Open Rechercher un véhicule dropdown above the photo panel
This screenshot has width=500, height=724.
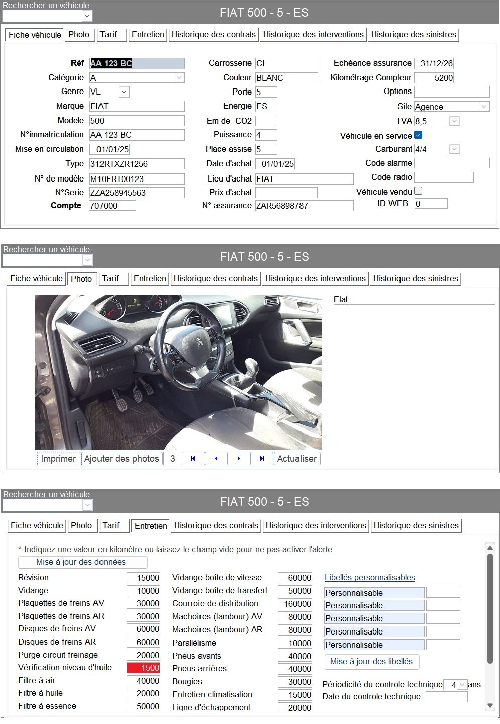(87, 260)
